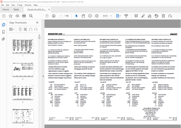Viewport: 181px width, 128px height.
Task: Open the zoom percentage dropdown
Action: coord(111,16)
